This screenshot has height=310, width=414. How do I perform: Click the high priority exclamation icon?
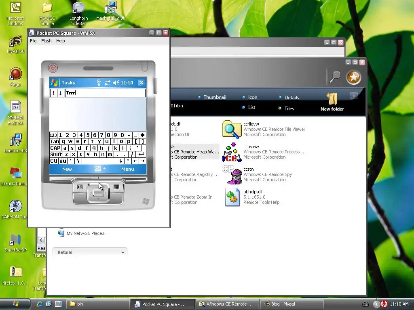tap(54, 93)
